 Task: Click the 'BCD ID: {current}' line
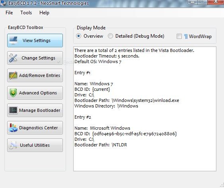click(92, 89)
